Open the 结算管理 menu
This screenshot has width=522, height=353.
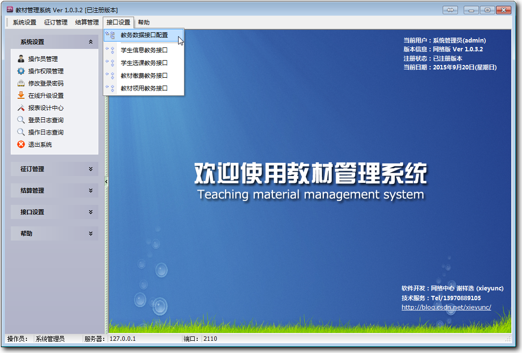coord(87,22)
